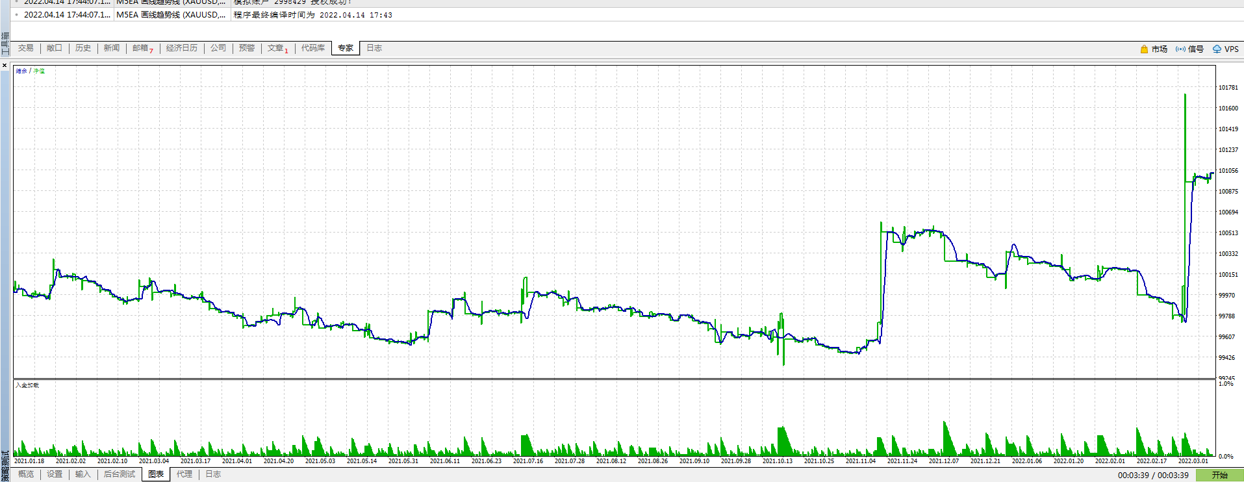Open the 文章 articles tab
Viewport: 1244px width, 482px height.
point(278,48)
